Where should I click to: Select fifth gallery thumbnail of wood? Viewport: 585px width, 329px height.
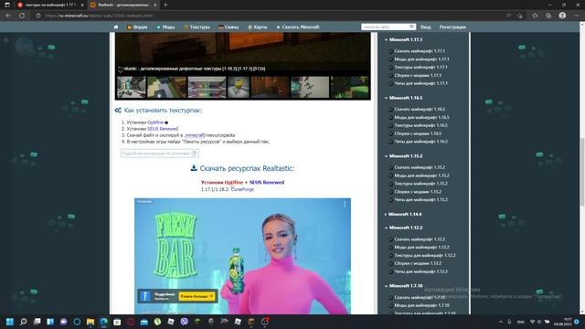pos(271,87)
